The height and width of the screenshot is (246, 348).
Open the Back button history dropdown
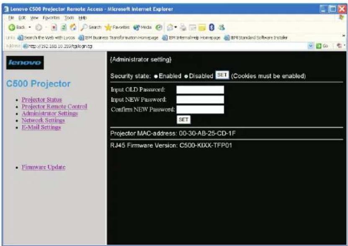pyautogui.click(x=29, y=27)
